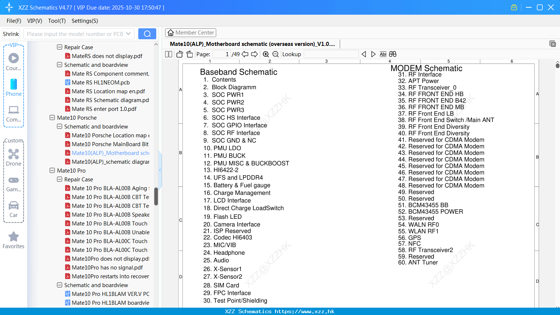Viewport: 560px width, 315px height.
Task: Collapse Mate10 Pro Repair Case folder
Action: tap(60, 179)
